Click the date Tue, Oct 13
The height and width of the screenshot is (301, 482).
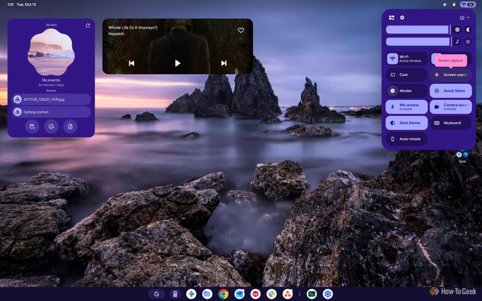(26, 4)
